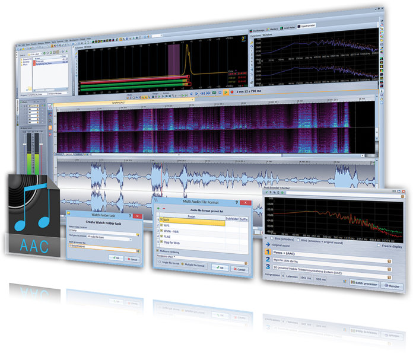Open the Workspace menu in main menu bar
Screen dimensions: 413x354
(74, 40)
